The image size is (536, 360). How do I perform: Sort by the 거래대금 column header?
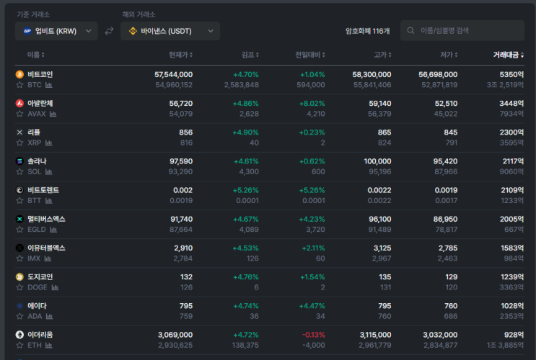509,55
